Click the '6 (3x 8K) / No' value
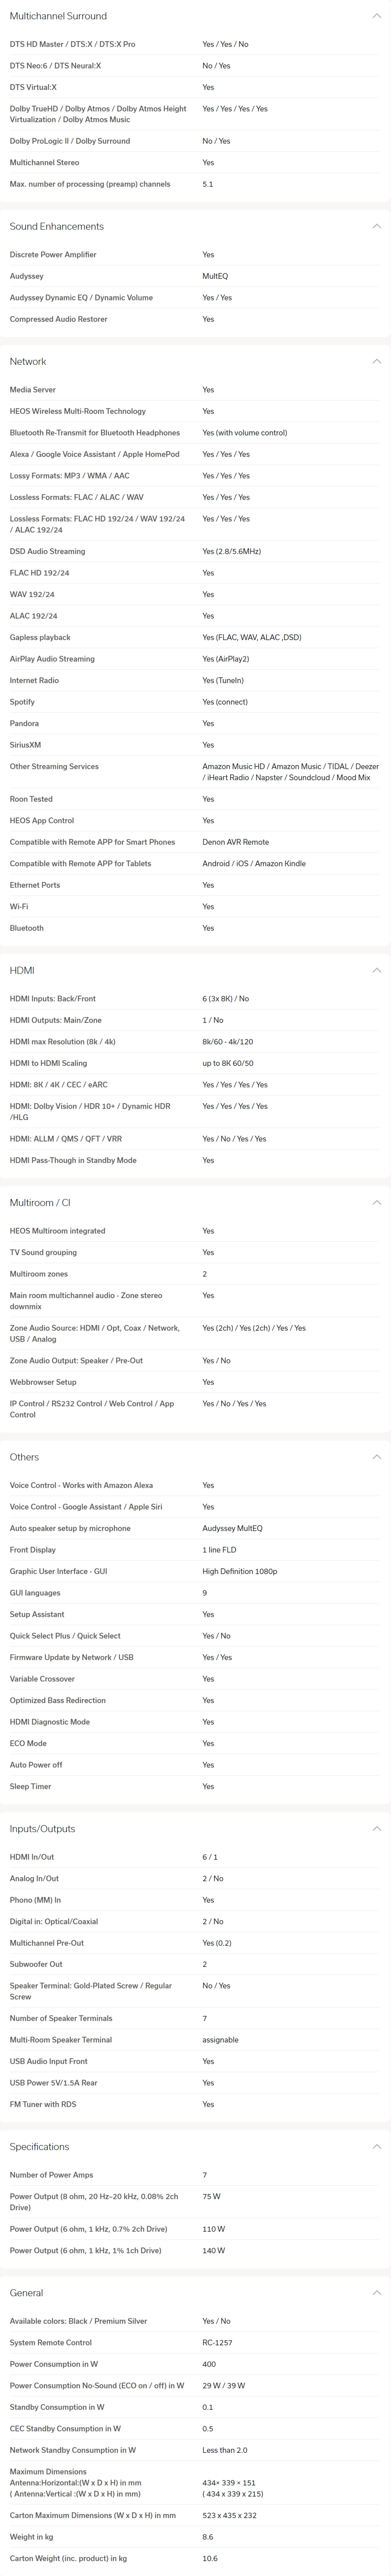391x2576 pixels. click(x=226, y=999)
